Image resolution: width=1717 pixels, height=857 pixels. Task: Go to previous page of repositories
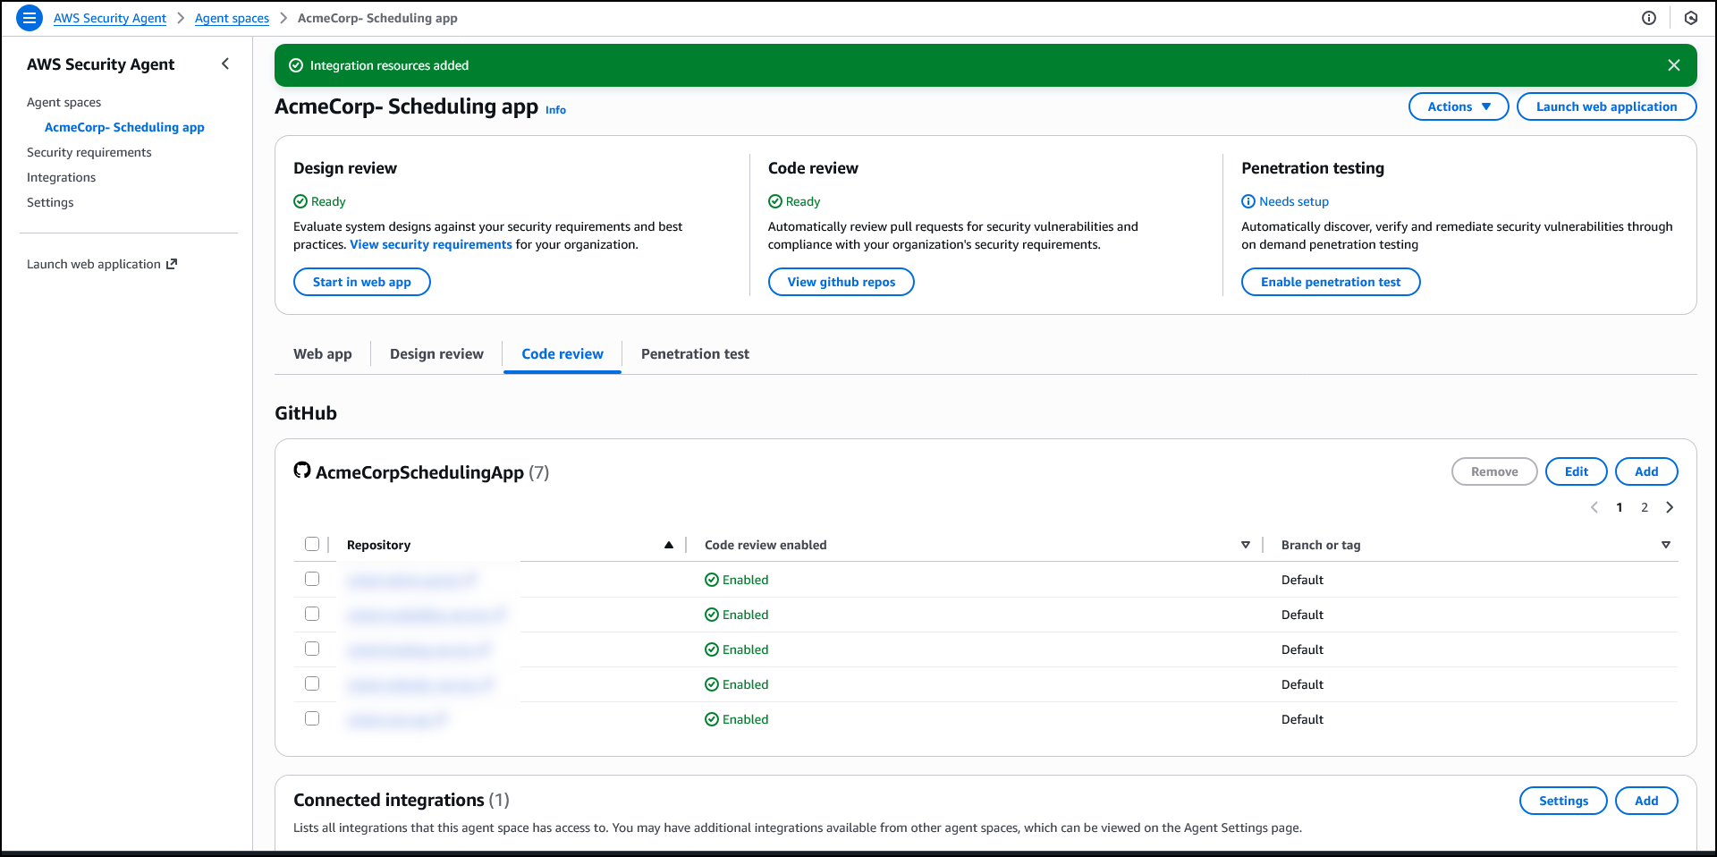coord(1594,507)
